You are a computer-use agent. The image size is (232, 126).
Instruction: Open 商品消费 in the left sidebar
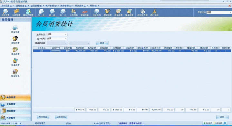pos(15,51)
